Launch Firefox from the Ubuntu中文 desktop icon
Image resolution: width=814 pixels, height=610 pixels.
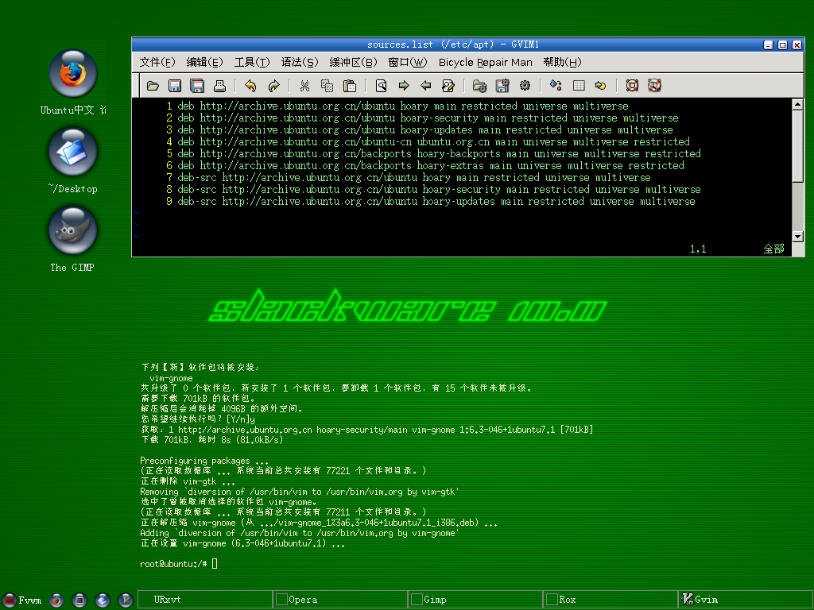[72, 74]
